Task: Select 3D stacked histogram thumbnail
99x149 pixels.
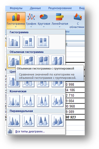Action: point(28,60)
